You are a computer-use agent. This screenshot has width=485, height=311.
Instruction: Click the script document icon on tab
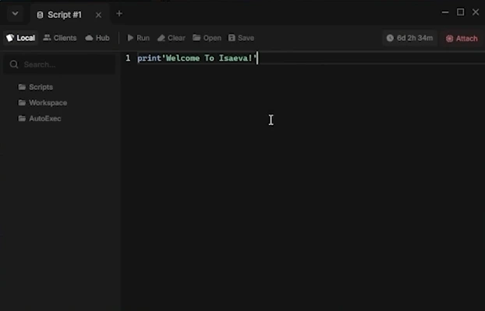coord(40,15)
